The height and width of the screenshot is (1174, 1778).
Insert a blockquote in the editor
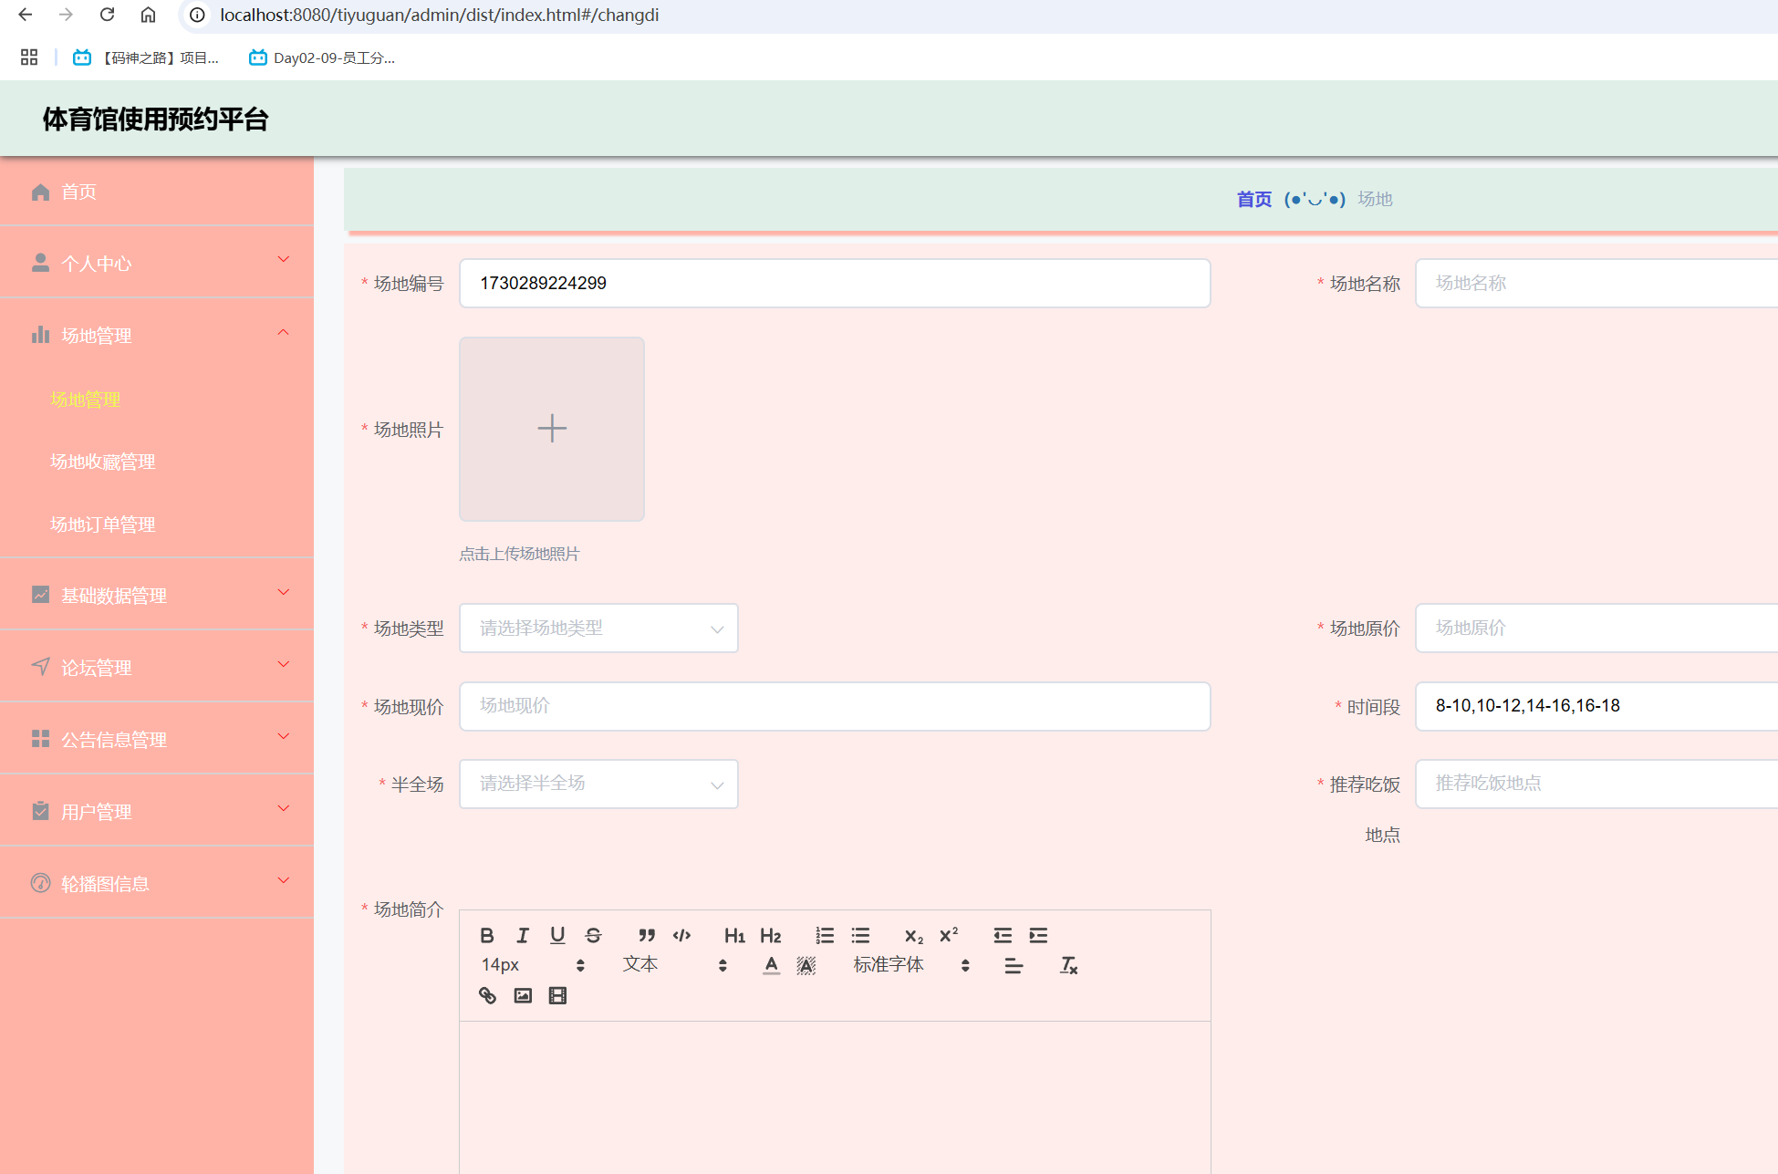(x=647, y=935)
